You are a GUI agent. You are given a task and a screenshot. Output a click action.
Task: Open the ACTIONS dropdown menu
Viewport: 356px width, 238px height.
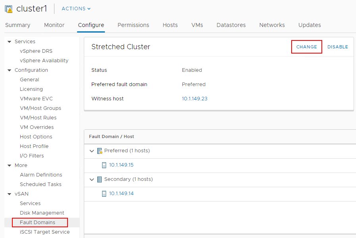pyautogui.click(x=76, y=9)
